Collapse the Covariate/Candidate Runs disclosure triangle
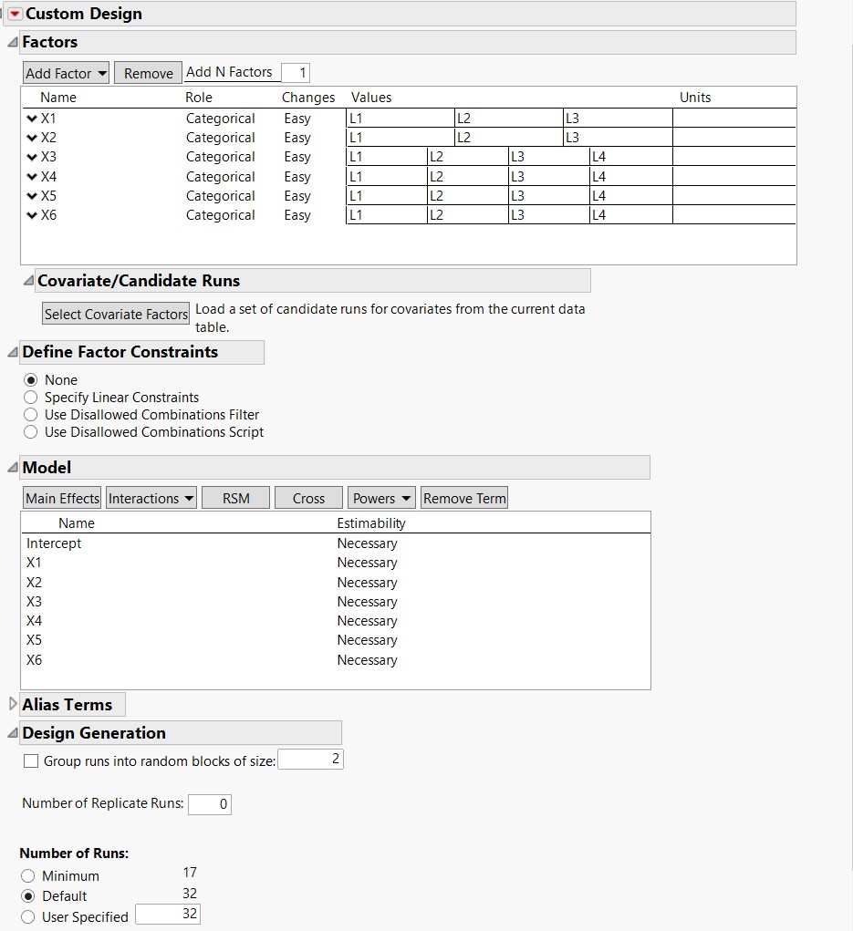Image resolution: width=853 pixels, height=931 pixels. click(28, 280)
